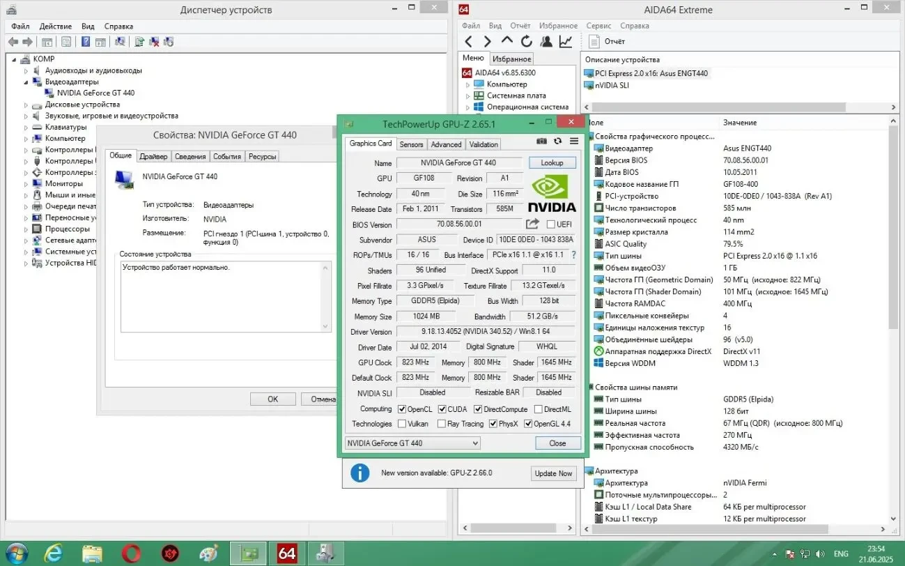Open the user icon in AIDA64 toolbar

(546, 42)
